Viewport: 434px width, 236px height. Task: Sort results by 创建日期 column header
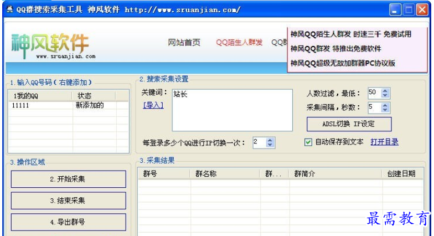(402, 174)
